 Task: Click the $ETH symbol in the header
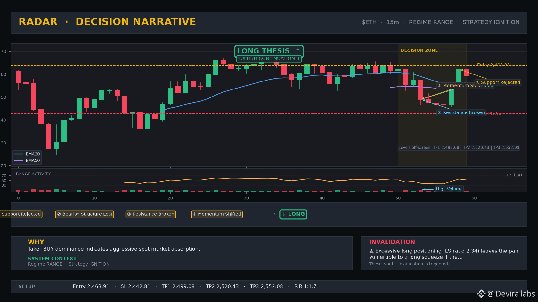pyautogui.click(x=369, y=22)
